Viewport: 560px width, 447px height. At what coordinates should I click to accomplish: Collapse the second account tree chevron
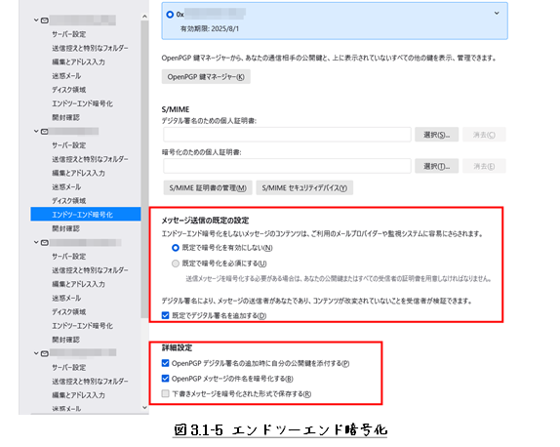(x=36, y=131)
